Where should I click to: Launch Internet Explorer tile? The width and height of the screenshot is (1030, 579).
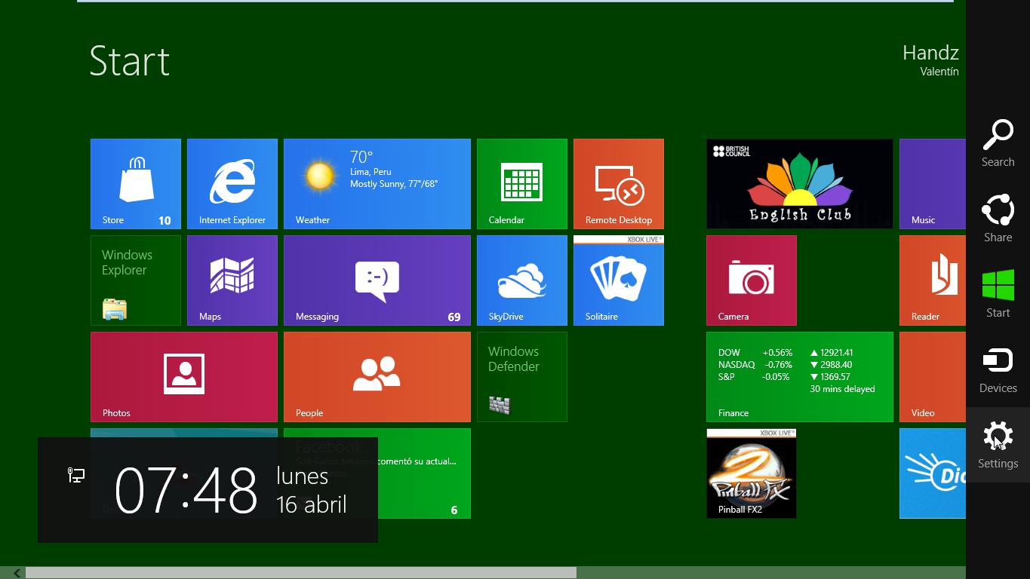click(x=232, y=184)
